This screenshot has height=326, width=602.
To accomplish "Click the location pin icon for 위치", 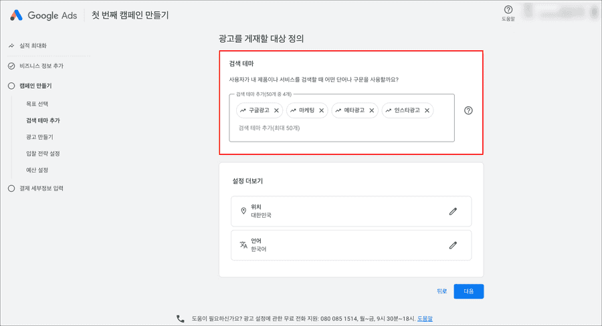I will [243, 211].
